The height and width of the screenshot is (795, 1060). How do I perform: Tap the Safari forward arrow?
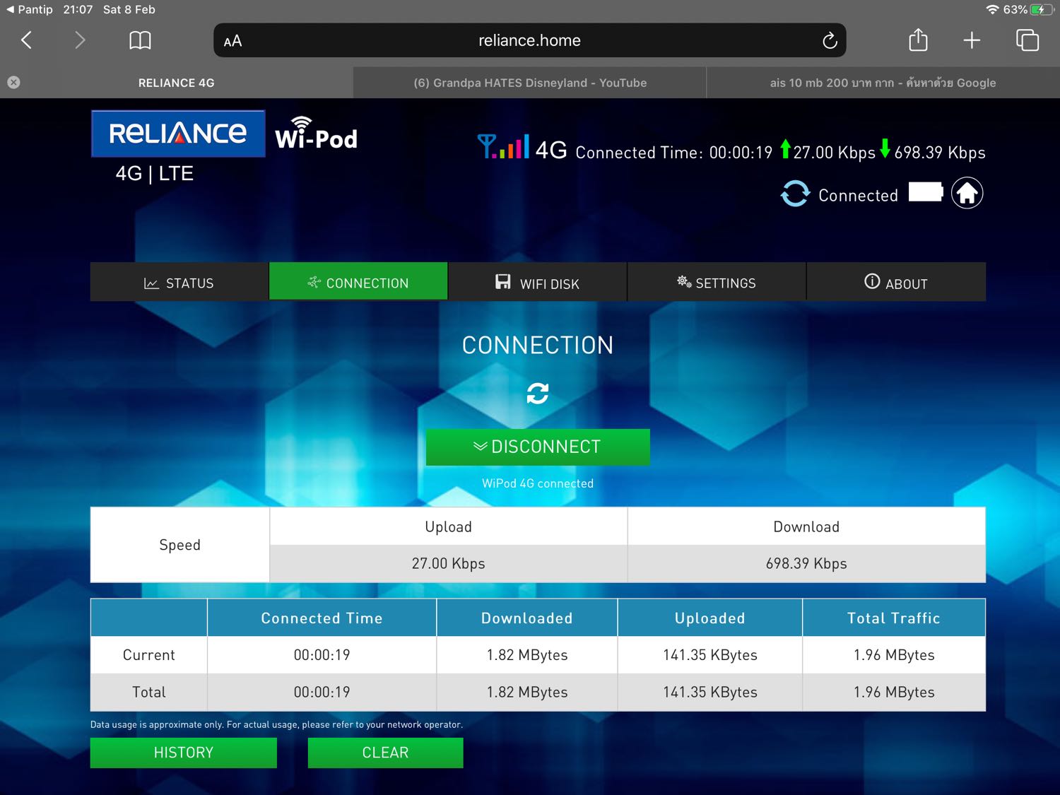tap(80, 40)
